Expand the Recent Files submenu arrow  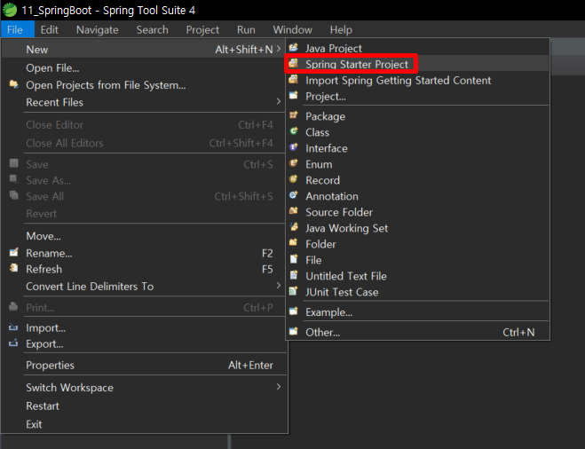pos(279,101)
